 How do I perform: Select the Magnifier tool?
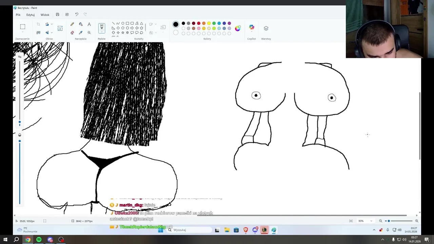coord(89,33)
